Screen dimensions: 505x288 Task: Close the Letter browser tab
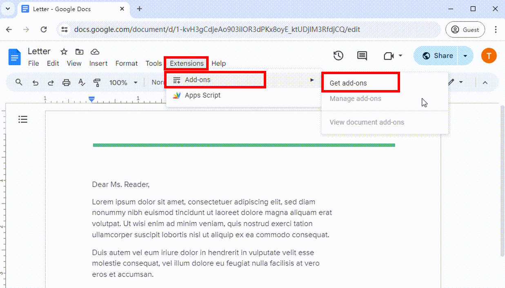tap(122, 9)
